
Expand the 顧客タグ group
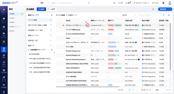point(51,45)
